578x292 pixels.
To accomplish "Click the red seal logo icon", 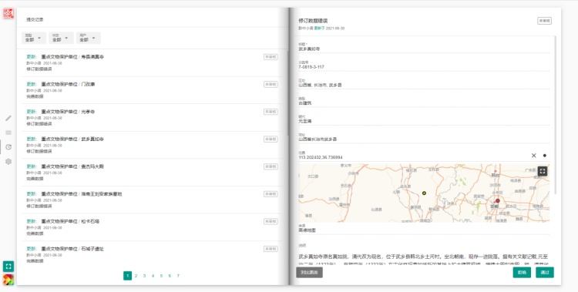I will (8, 14).
